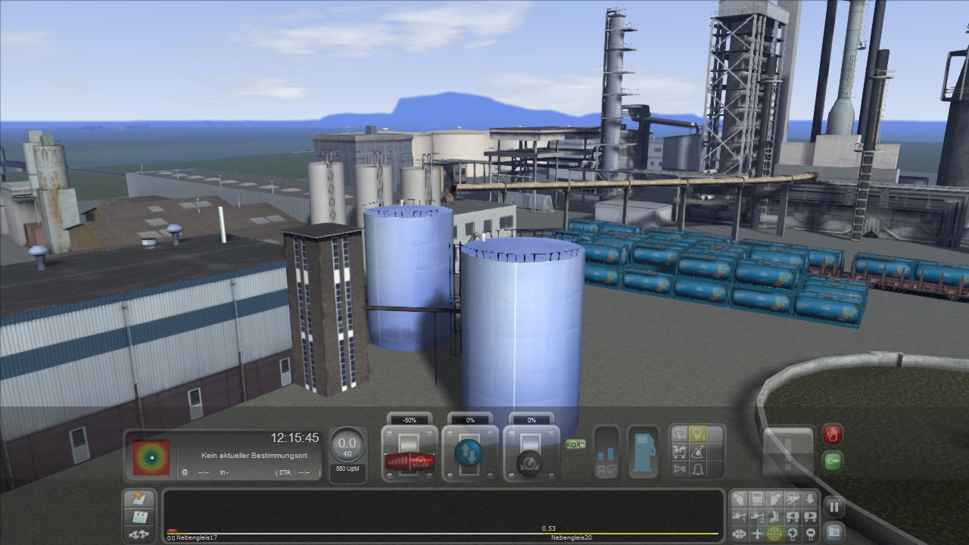Click the blue gradient bars indicator
The image size is (969, 545).
(x=607, y=452)
